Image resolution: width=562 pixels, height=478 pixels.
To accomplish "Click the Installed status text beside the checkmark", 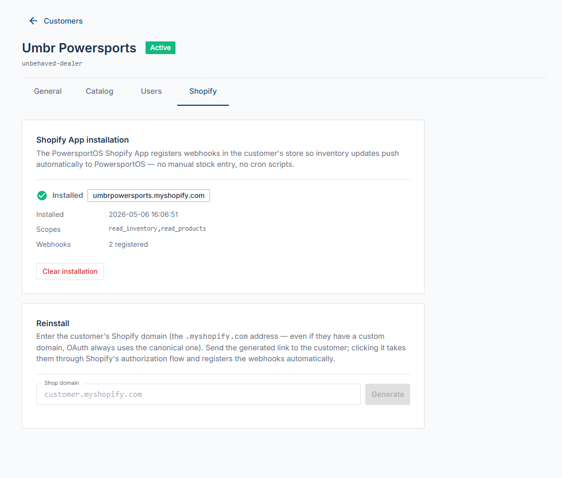I will pyautogui.click(x=67, y=196).
